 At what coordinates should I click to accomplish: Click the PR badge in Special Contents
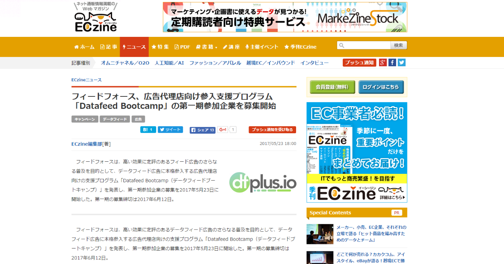click(x=396, y=213)
